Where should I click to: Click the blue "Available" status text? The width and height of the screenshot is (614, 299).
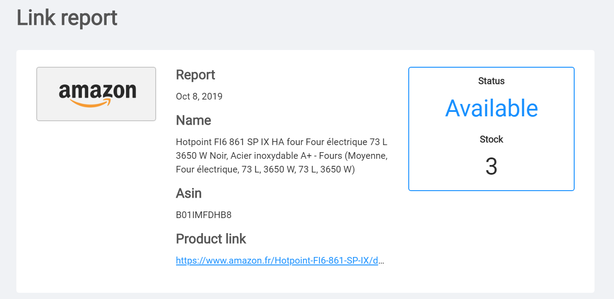pos(491,108)
